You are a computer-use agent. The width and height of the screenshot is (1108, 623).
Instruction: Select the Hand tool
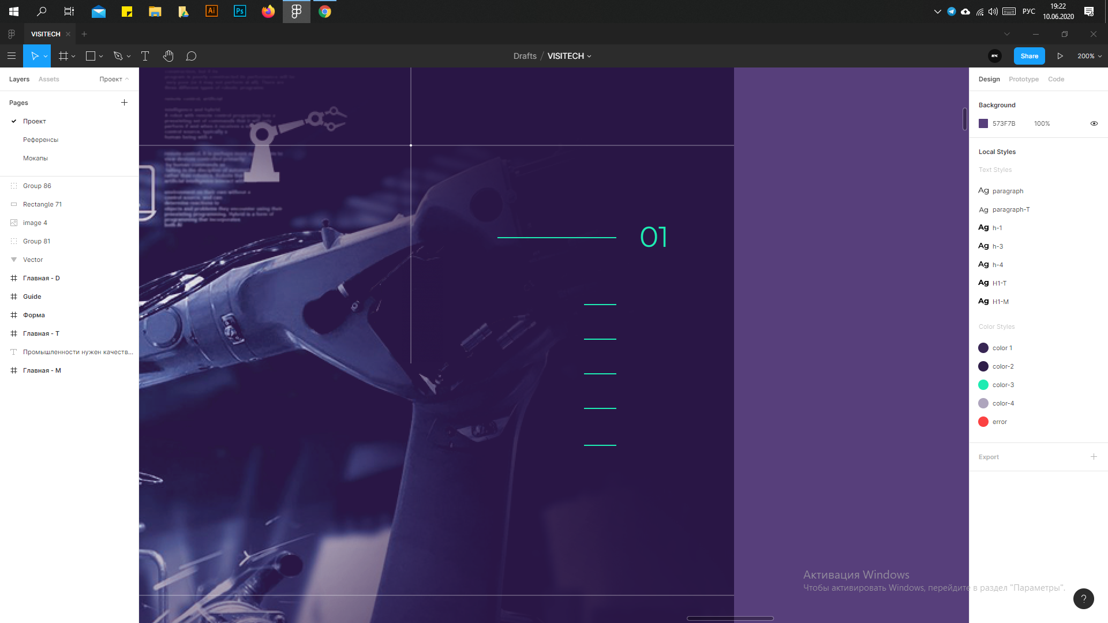pos(168,56)
